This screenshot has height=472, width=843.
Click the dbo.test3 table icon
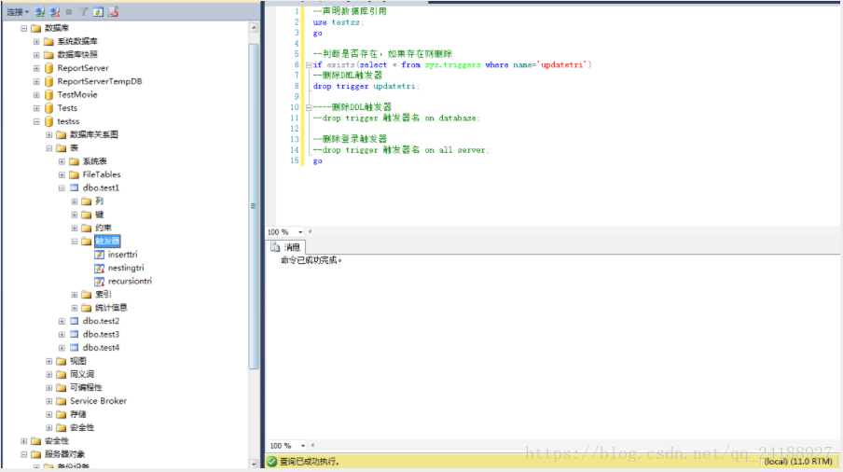click(x=75, y=334)
